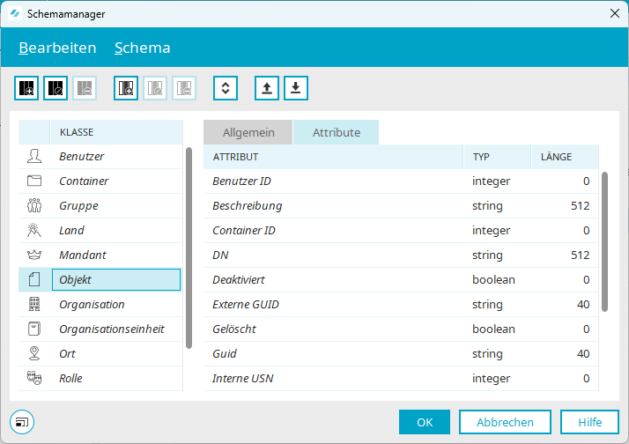Click the Hilfe button
This screenshot has height=444, width=629.
click(590, 422)
